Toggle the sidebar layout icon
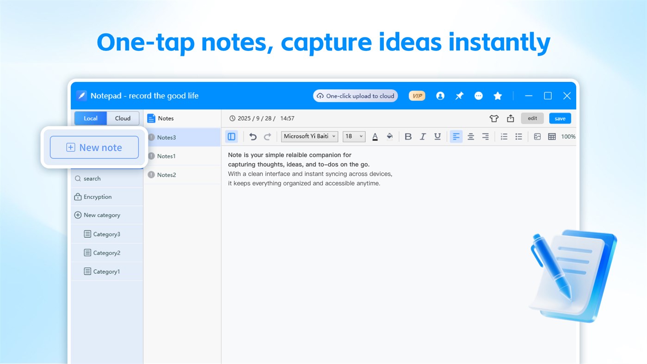647x364 pixels. (231, 136)
